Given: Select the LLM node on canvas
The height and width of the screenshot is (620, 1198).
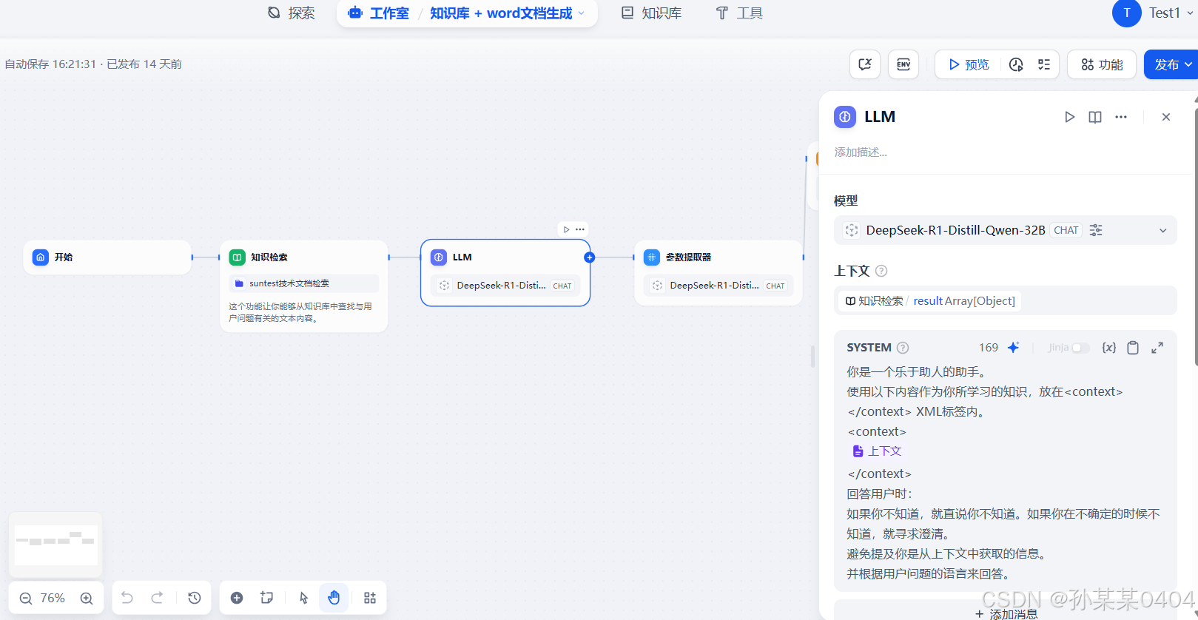Looking at the screenshot, I should point(505,272).
